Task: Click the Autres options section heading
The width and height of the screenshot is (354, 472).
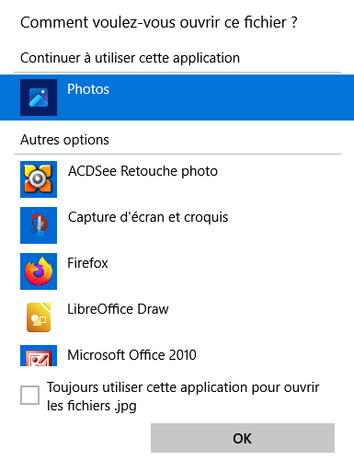Action: click(x=64, y=140)
